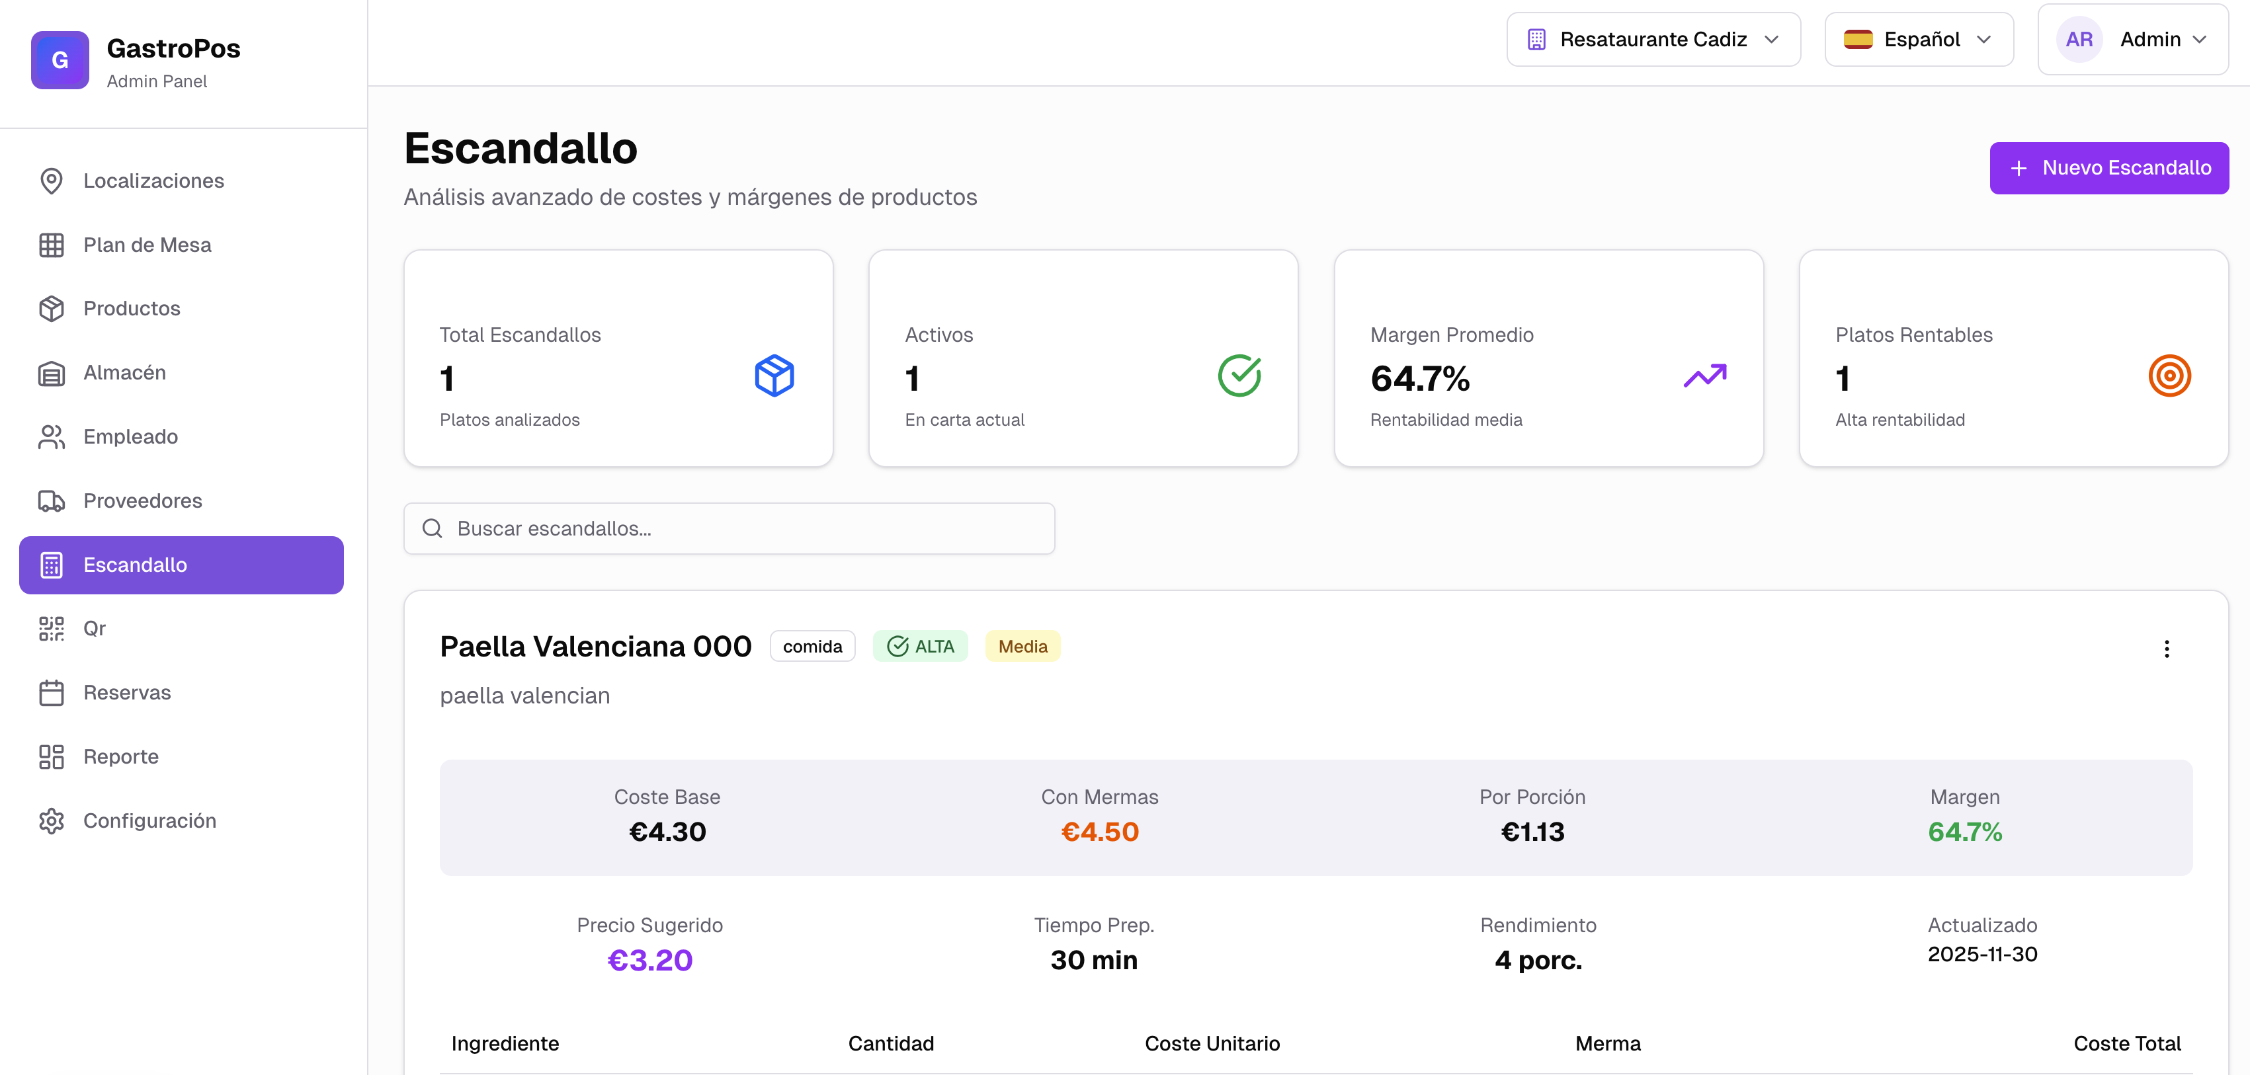The height and width of the screenshot is (1075, 2250).
Task: Click the Nuevo Escandallo button
Action: tap(2108, 168)
